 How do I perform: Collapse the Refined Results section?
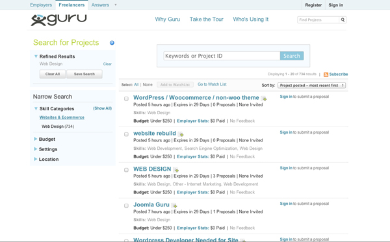(x=36, y=56)
